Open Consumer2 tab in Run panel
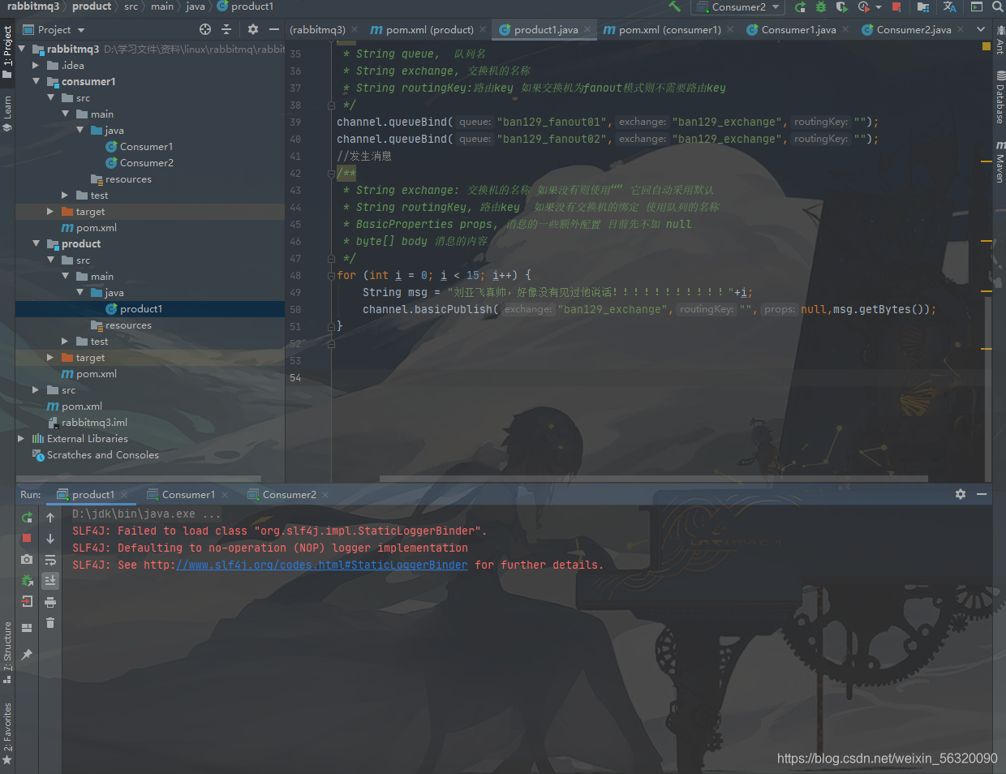This screenshot has width=1006, height=774. tap(289, 494)
